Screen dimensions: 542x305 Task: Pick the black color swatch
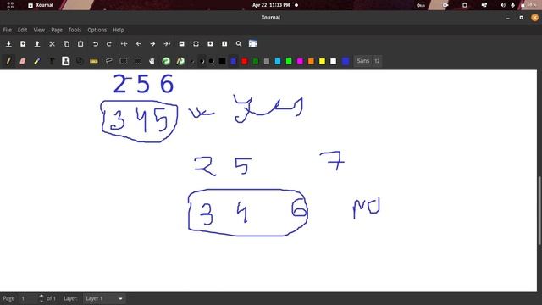click(222, 61)
